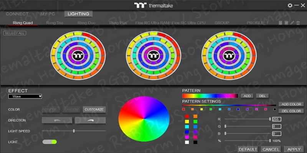The height and width of the screenshot is (153, 307).
Task: Pick the black preset swatch in the grid
Action: click(x=195, y=142)
